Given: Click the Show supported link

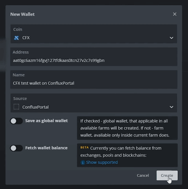Looking at the screenshot, I should (102, 162).
